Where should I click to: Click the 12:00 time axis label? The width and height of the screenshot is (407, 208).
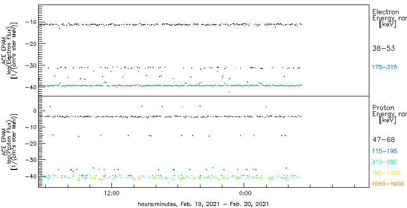pyautogui.click(x=111, y=193)
